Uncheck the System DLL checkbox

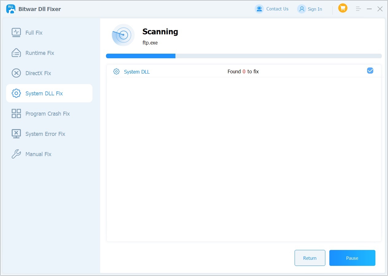[370, 71]
